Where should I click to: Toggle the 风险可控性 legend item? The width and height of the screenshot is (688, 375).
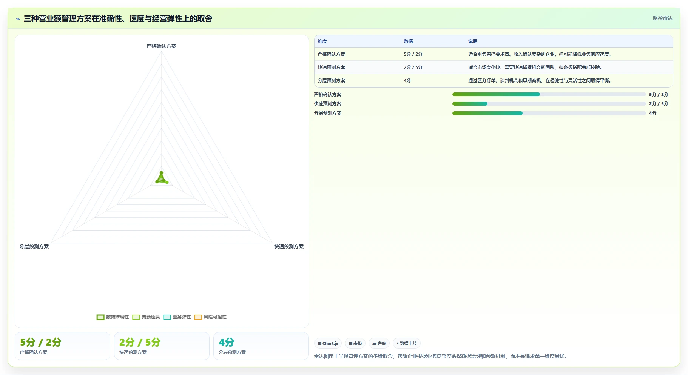210,317
